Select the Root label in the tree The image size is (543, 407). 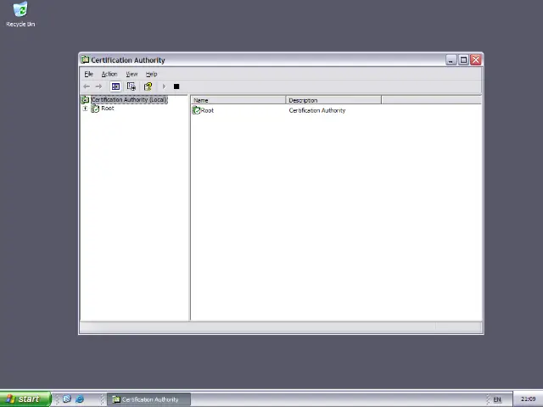(x=108, y=109)
